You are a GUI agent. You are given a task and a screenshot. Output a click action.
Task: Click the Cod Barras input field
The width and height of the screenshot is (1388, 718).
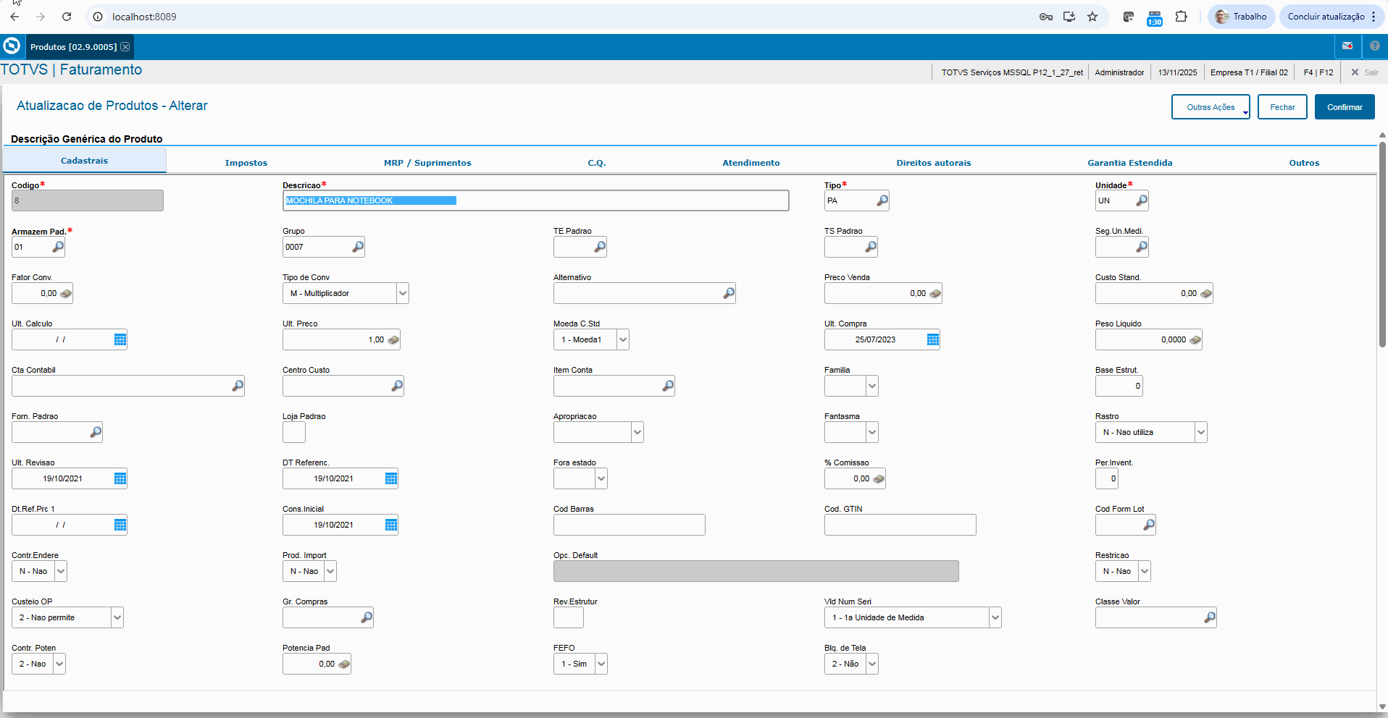[x=629, y=525]
